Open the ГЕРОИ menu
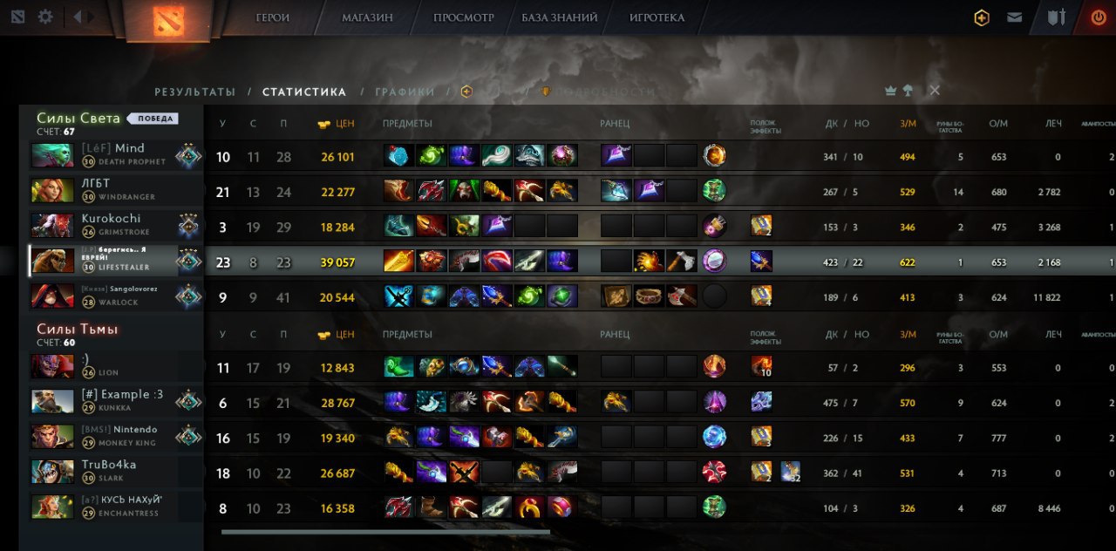1116x551 pixels. (x=273, y=17)
